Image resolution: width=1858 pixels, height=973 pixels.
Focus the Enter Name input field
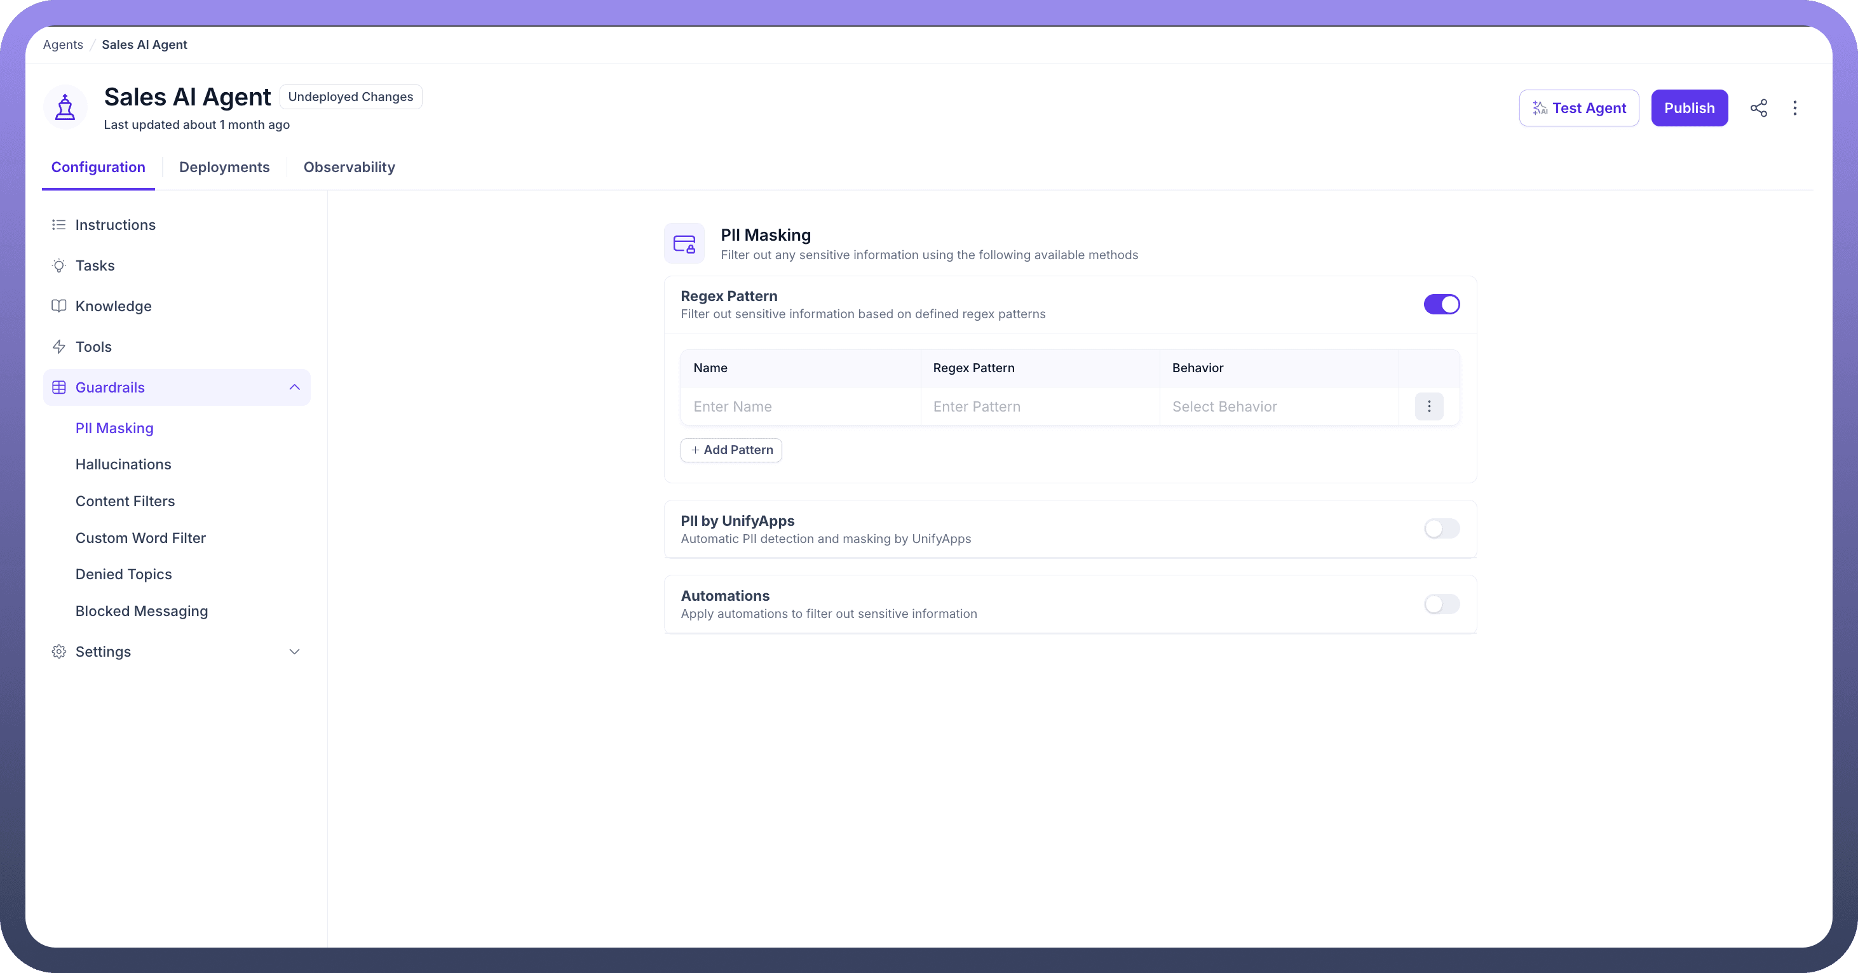click(800, 406)
